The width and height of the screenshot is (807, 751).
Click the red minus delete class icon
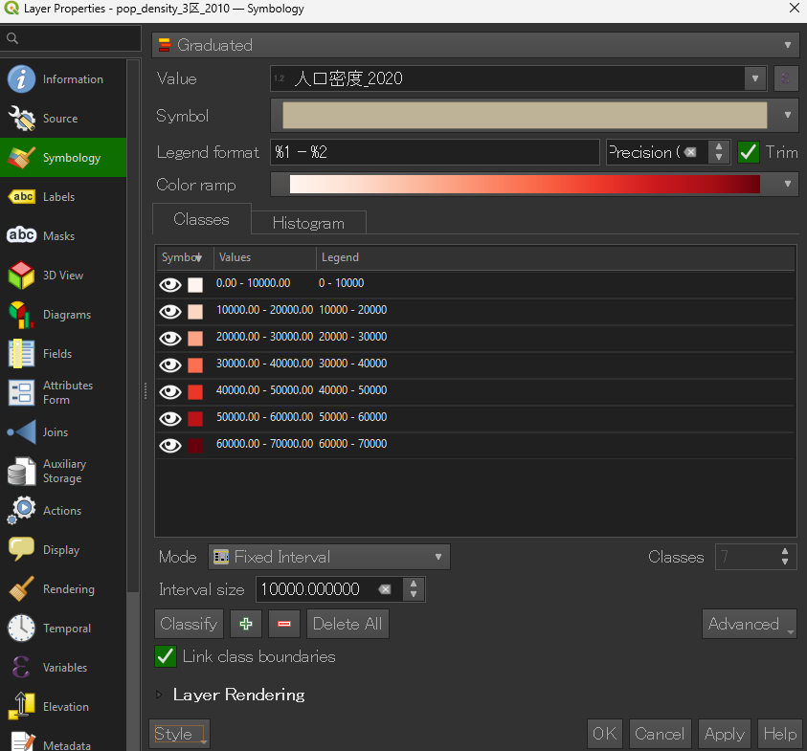(284, 624)
